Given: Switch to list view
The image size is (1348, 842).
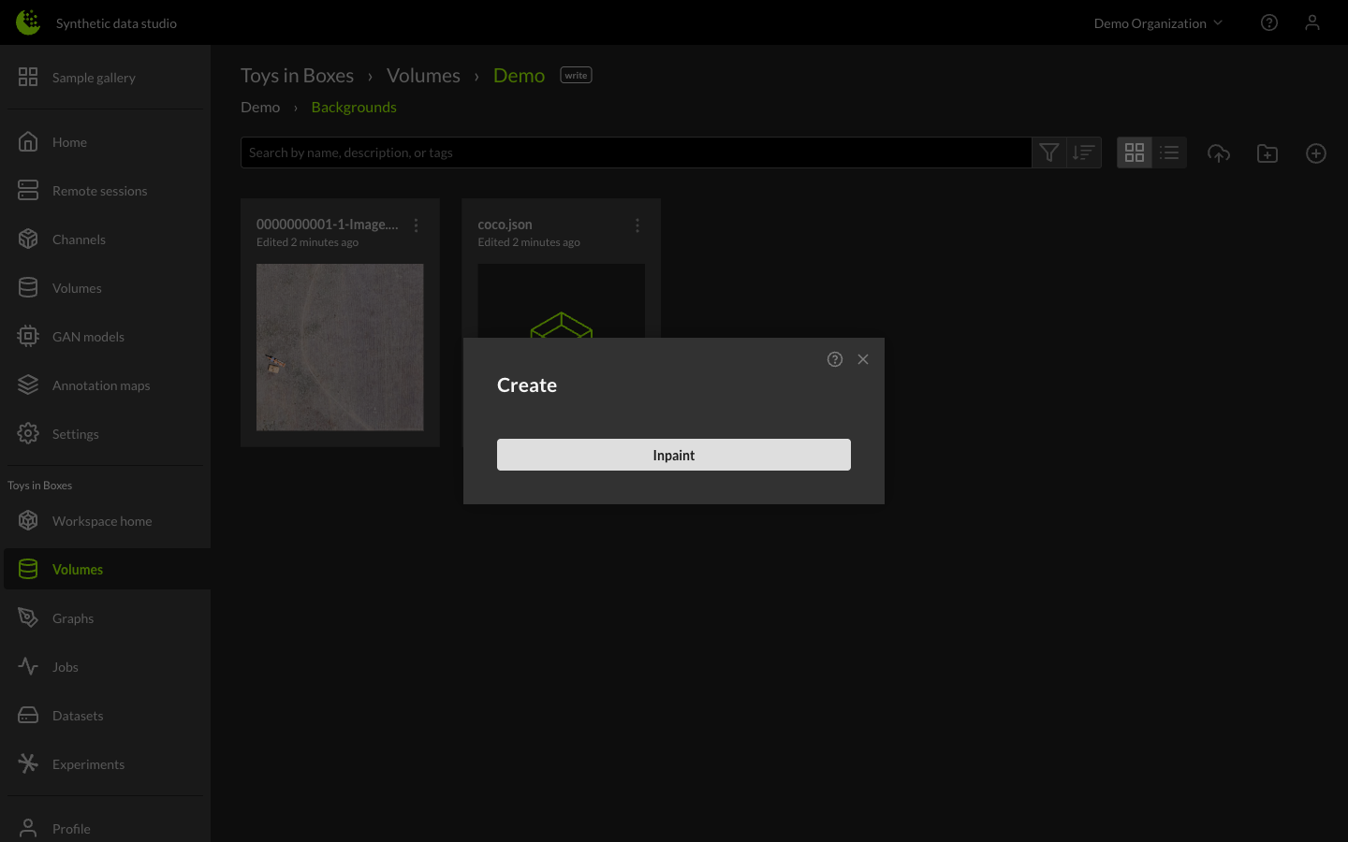Looking at the screenshot, I should [x=1168, y=152].
